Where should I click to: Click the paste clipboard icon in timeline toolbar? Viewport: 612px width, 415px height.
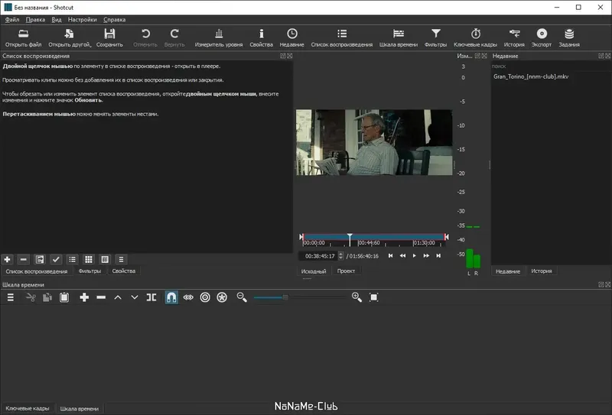[64, 297]
